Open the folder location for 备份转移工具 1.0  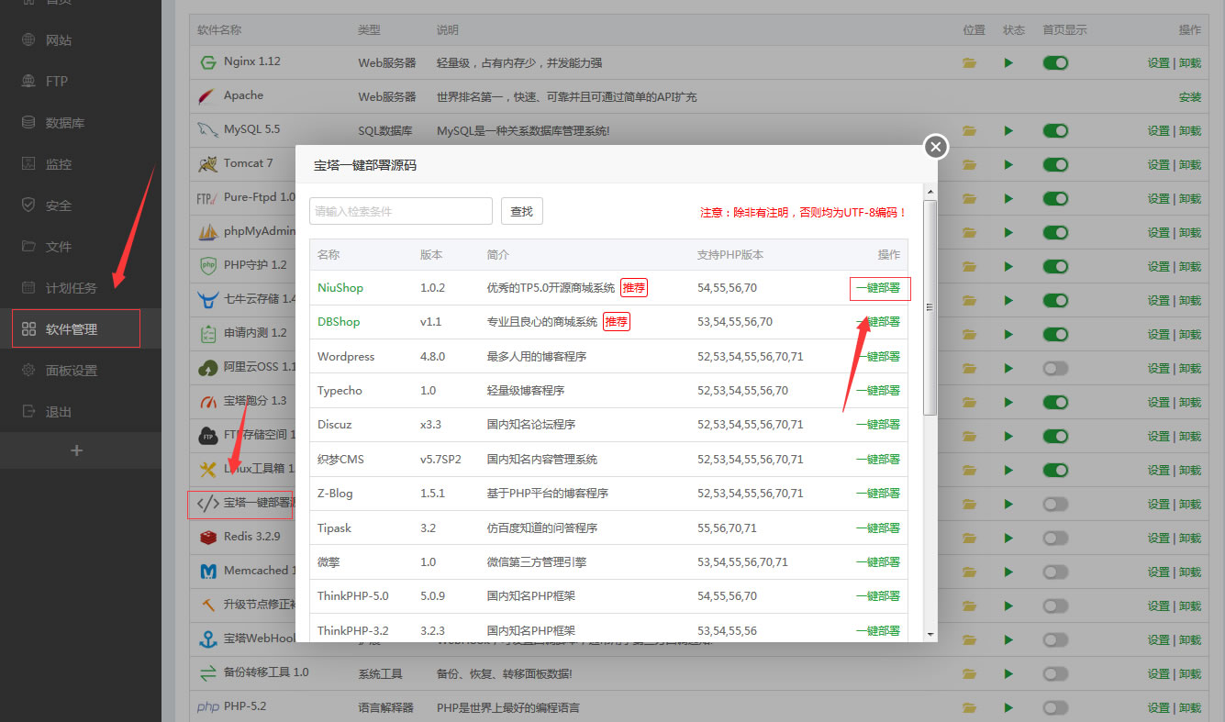point(969,674)
